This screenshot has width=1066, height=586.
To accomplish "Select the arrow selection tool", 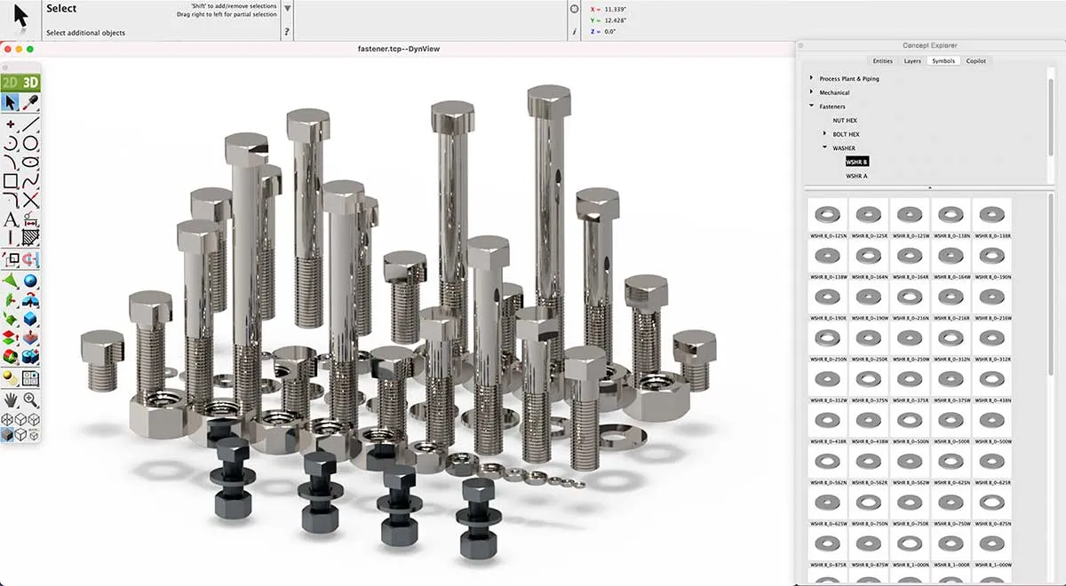I will (x=11, y=100).
